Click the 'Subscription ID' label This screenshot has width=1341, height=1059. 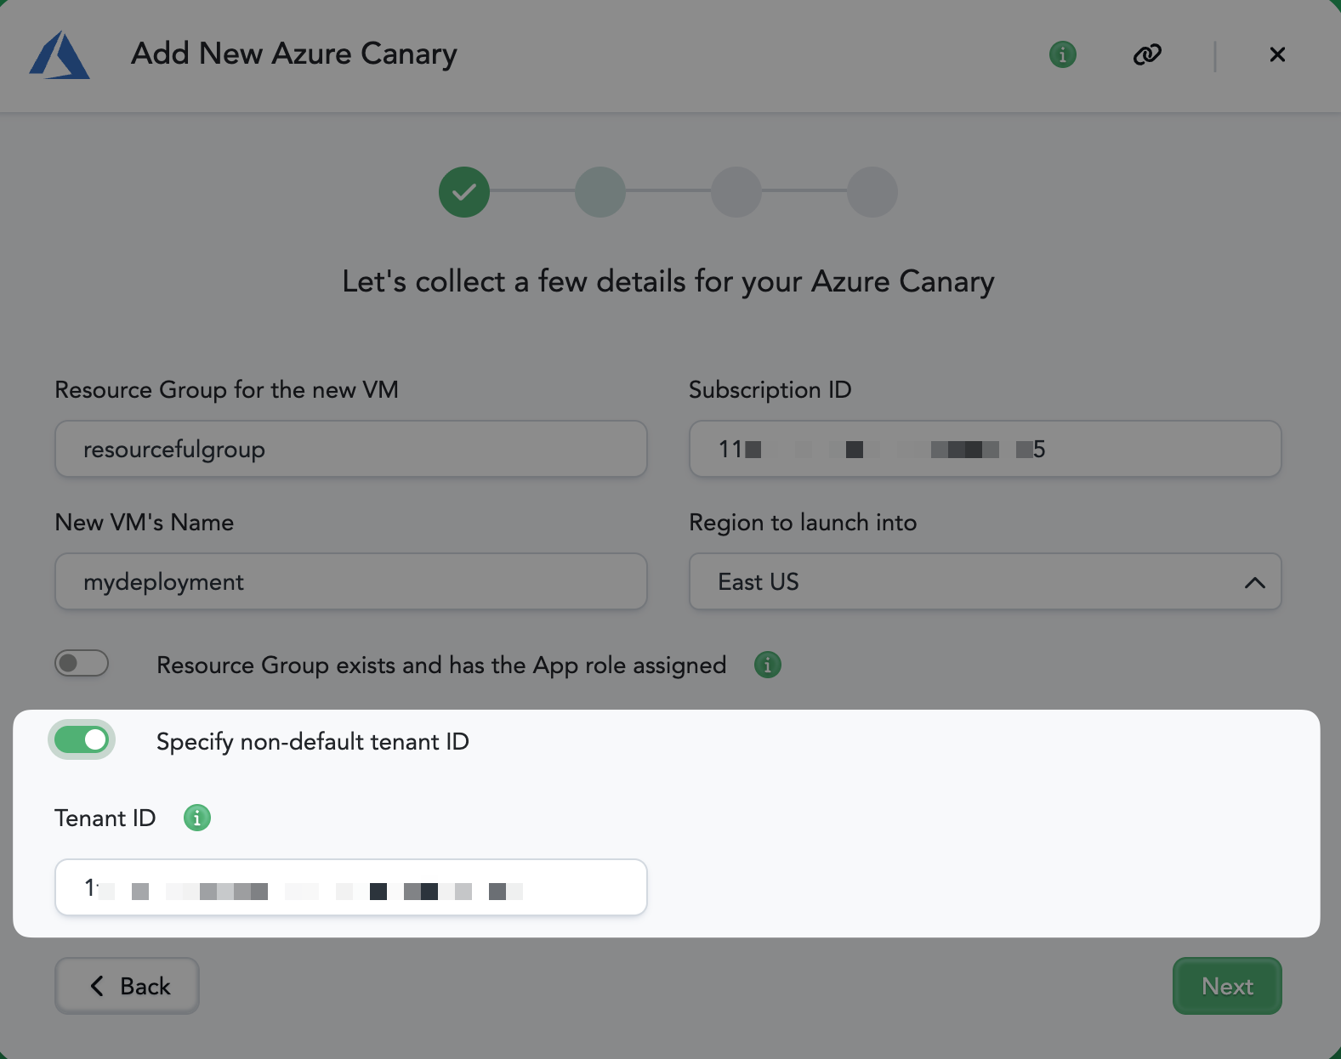coord(770,390)
